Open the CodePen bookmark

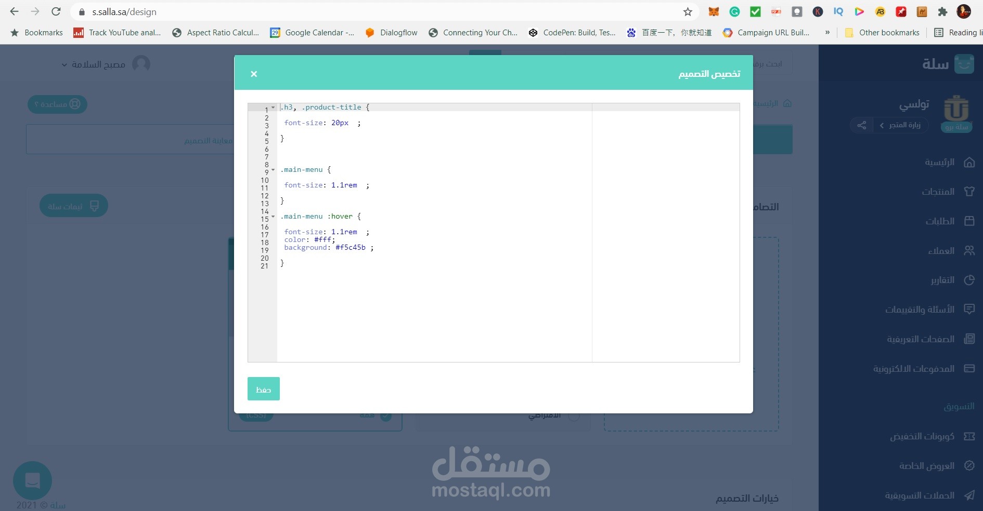572,32
